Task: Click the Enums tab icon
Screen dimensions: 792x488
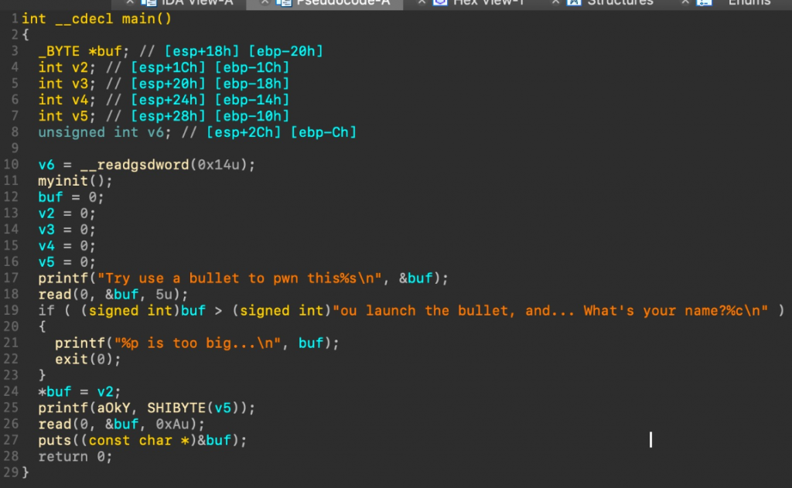Action: (702, 3)
